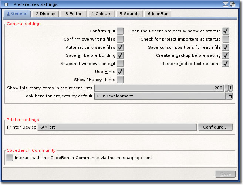Enable CodeBench Community interaction checkbox

(x=10, y=158)
